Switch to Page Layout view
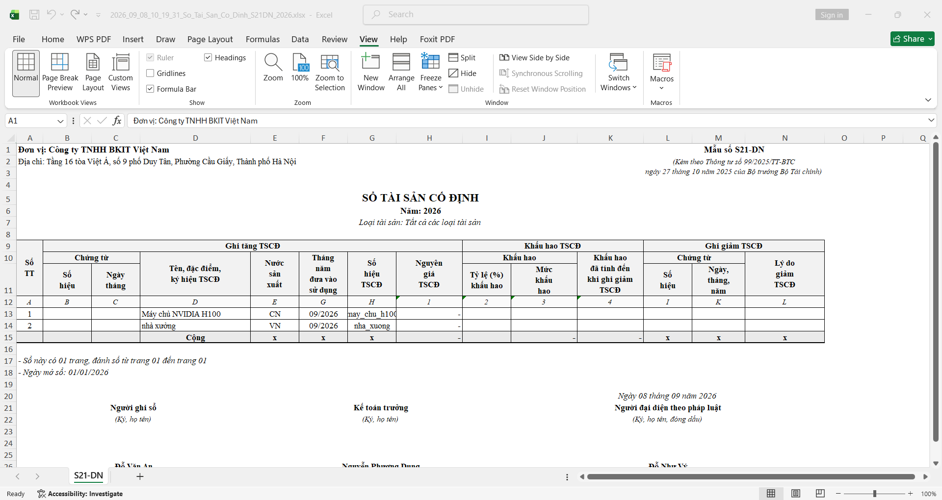Image resolution: width=942 pixels, height=500 pixels. pos(93,74)
